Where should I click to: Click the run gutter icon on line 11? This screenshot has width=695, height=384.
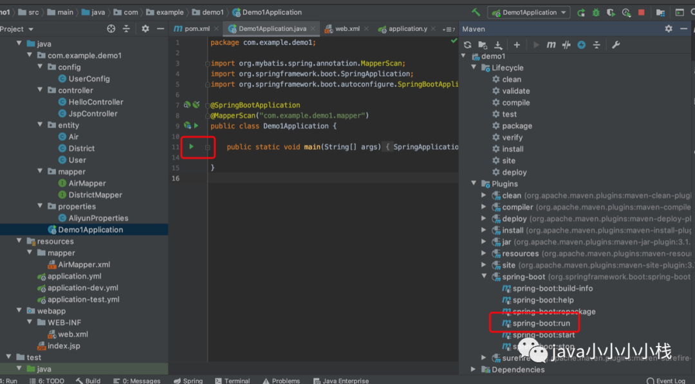click(192, 147)
